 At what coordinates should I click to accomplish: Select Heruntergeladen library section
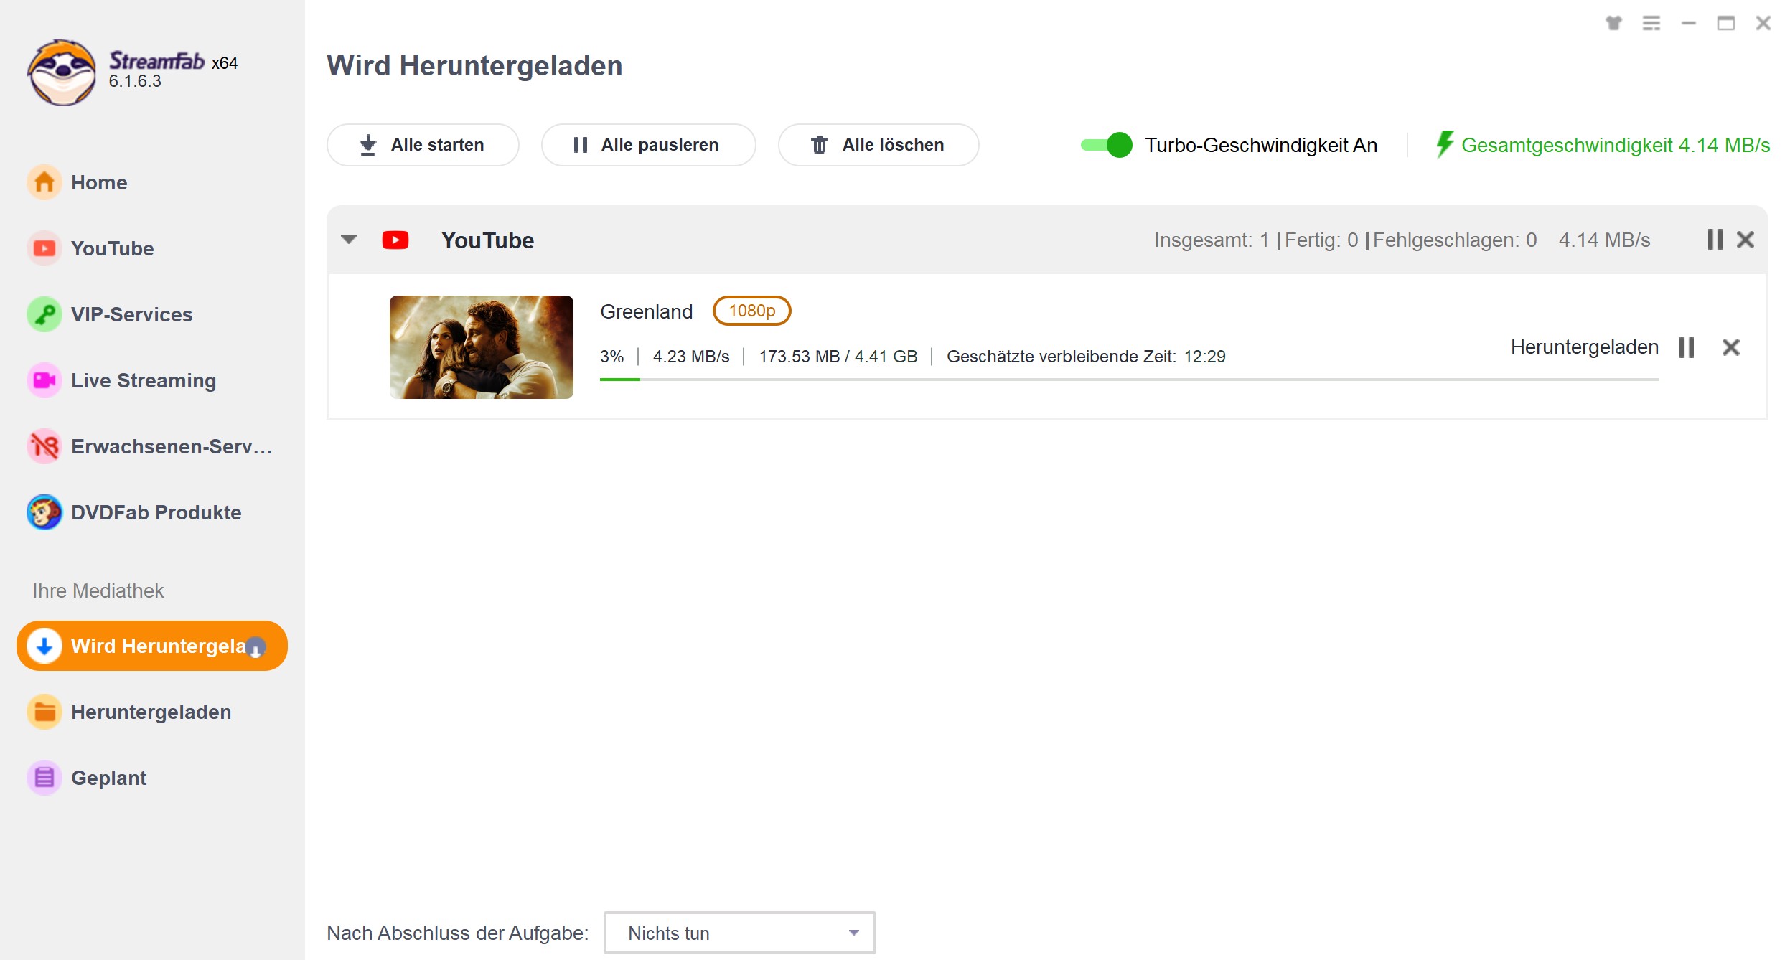pyautogui.click(x=151, y=712)
